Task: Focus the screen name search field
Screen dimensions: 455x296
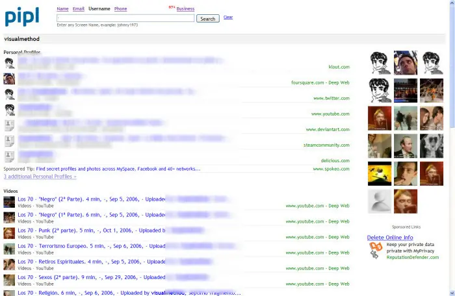Action: pyautogui.click(x=125, y=18)
